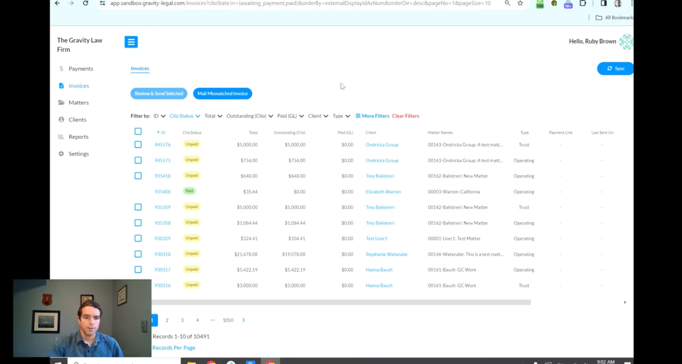682x364 pixels.
Task: Click Clear Filters link
Action: (406, 116)
